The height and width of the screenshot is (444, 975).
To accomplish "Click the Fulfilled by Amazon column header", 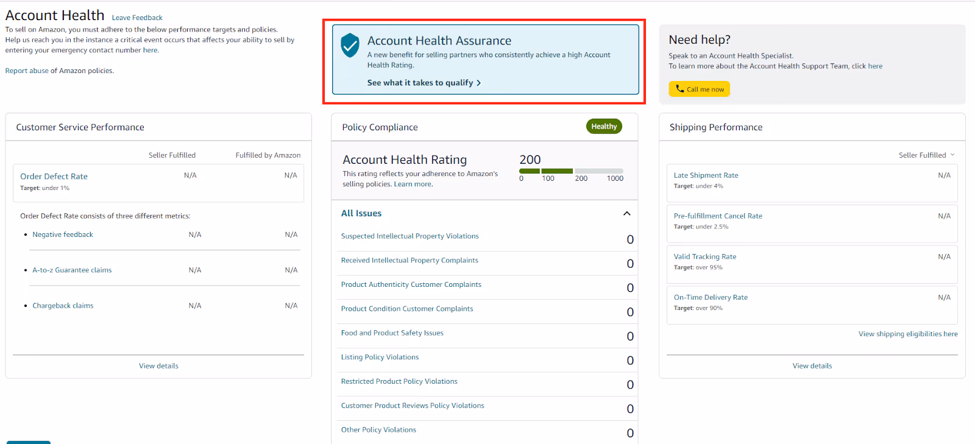I will pos(268,155).
